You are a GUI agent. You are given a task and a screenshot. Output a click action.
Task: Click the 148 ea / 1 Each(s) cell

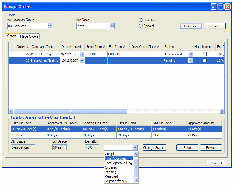point(134,129)
